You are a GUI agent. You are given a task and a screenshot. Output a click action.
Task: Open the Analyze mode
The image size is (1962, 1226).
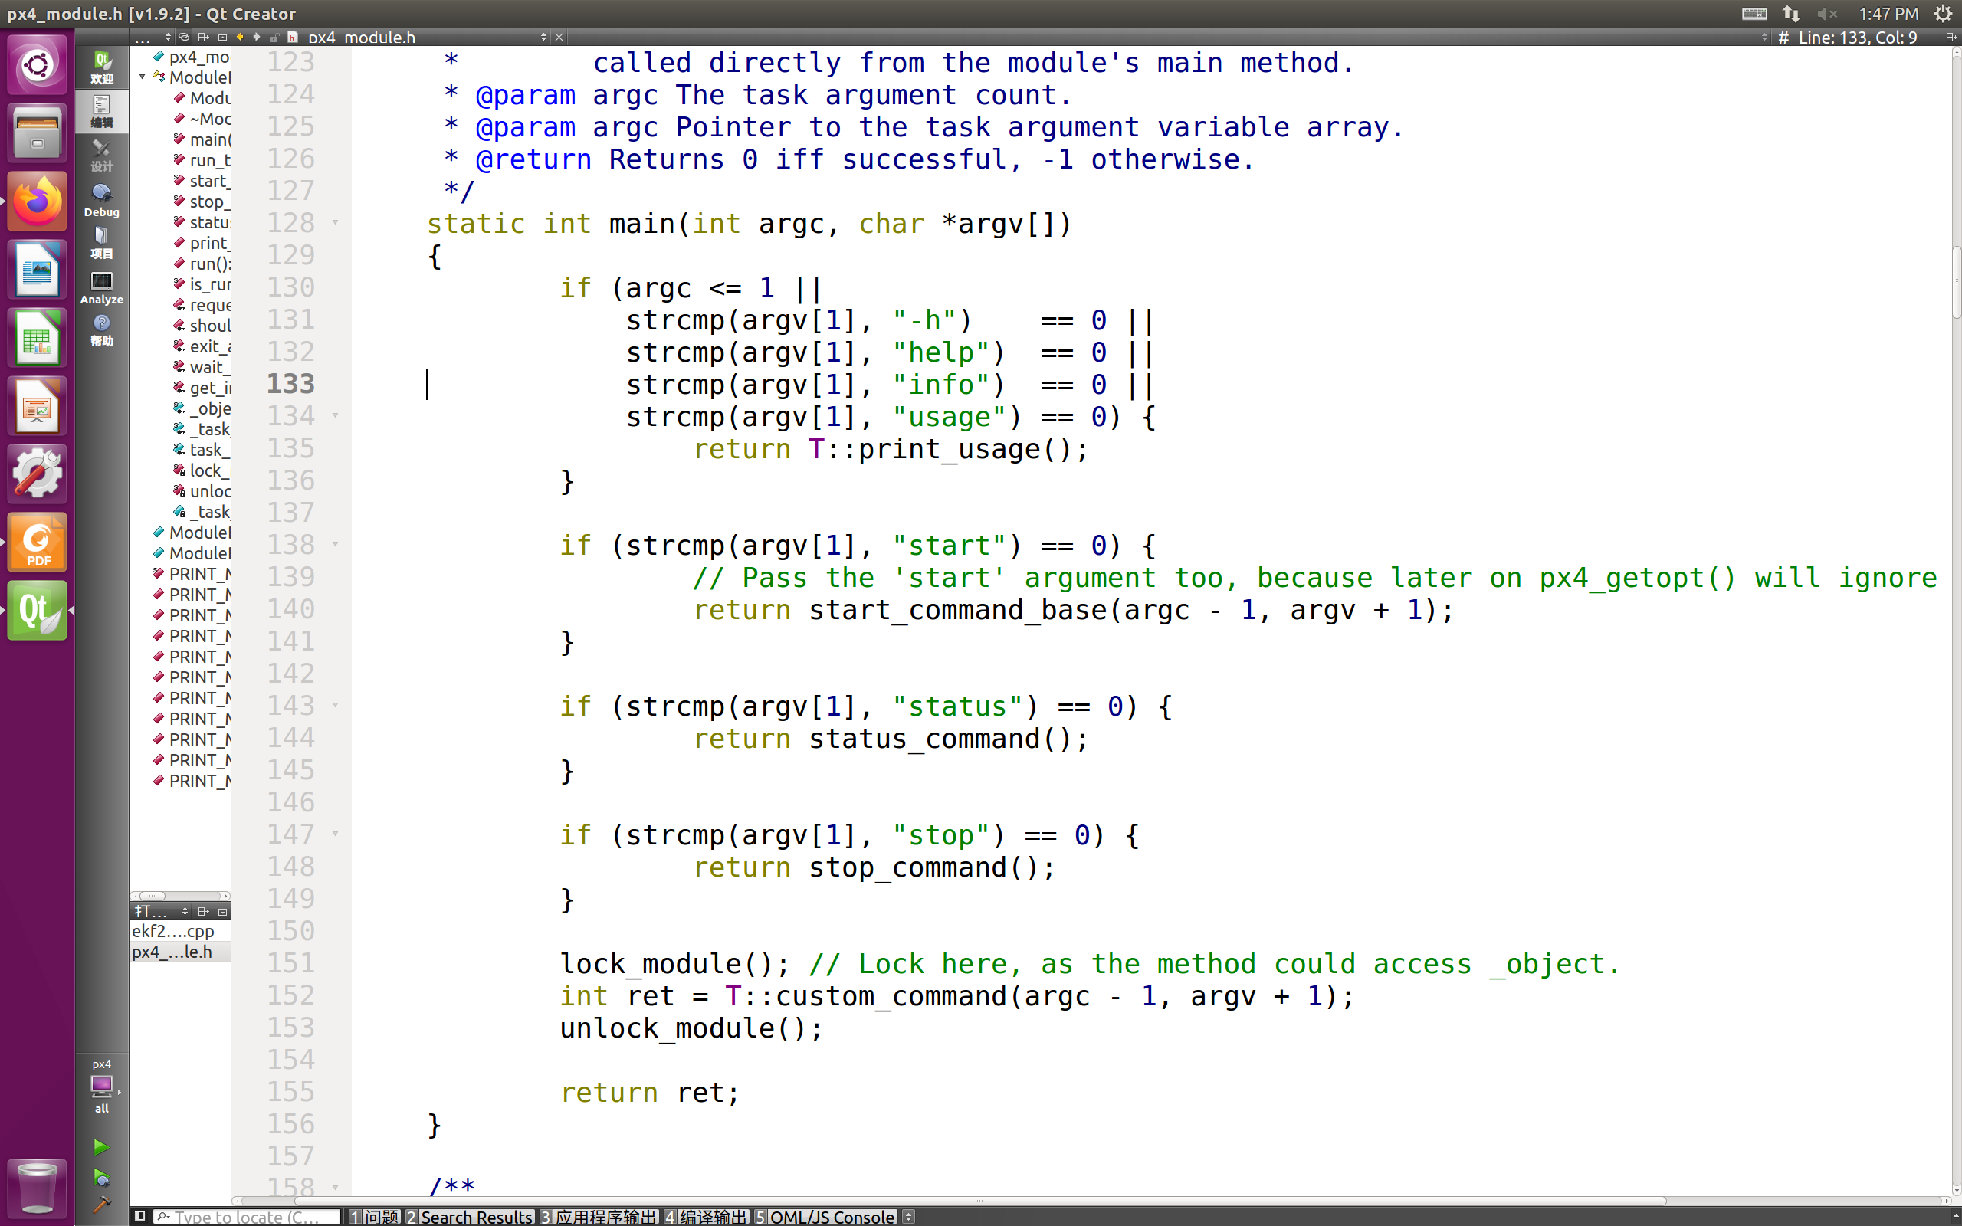pos(101,288)
